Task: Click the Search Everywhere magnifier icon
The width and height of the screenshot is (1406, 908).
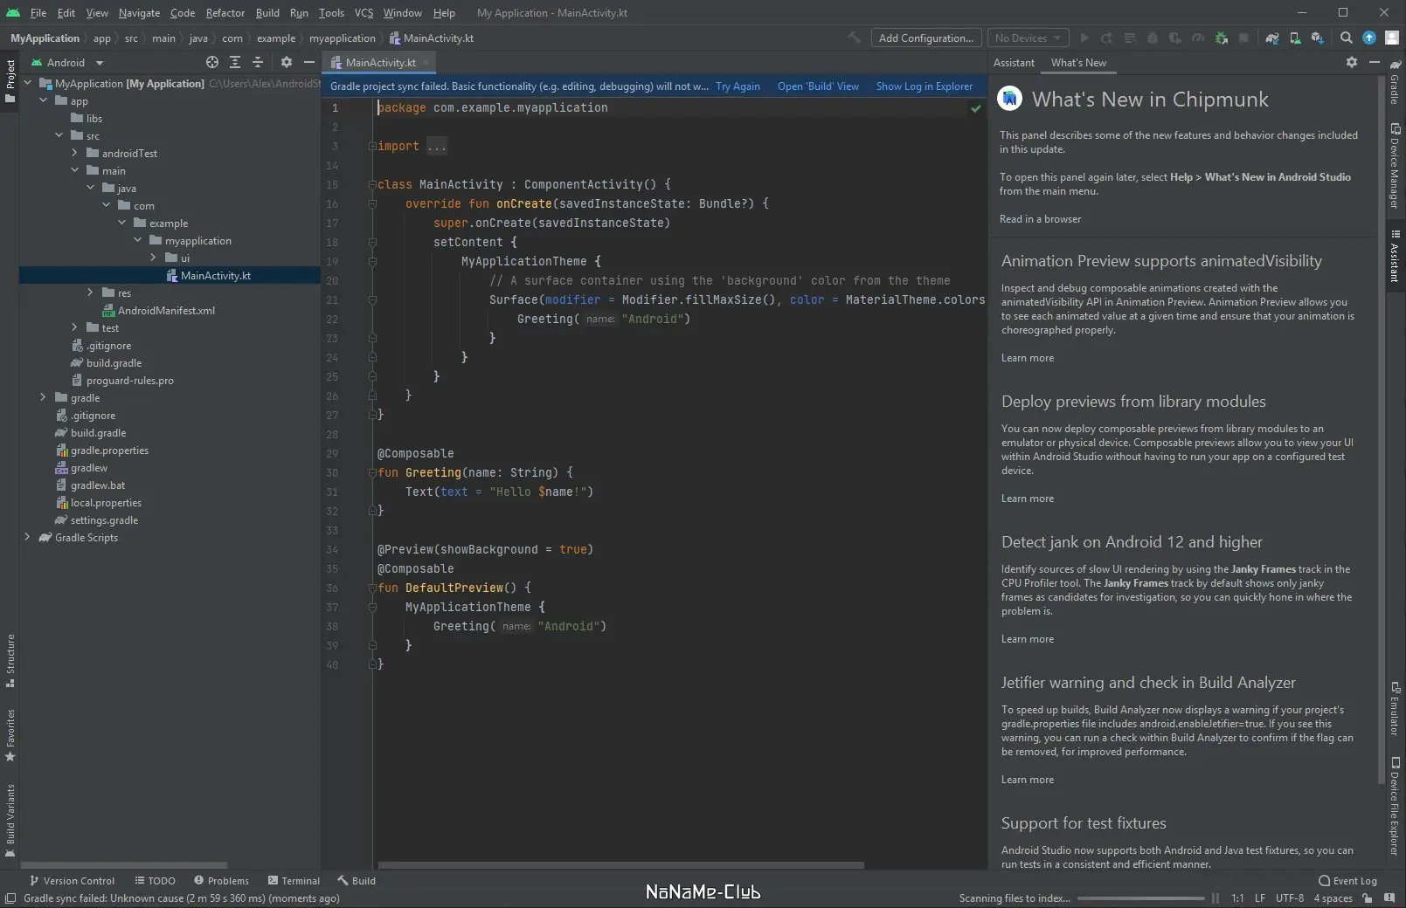Action: click(1346, 38)
